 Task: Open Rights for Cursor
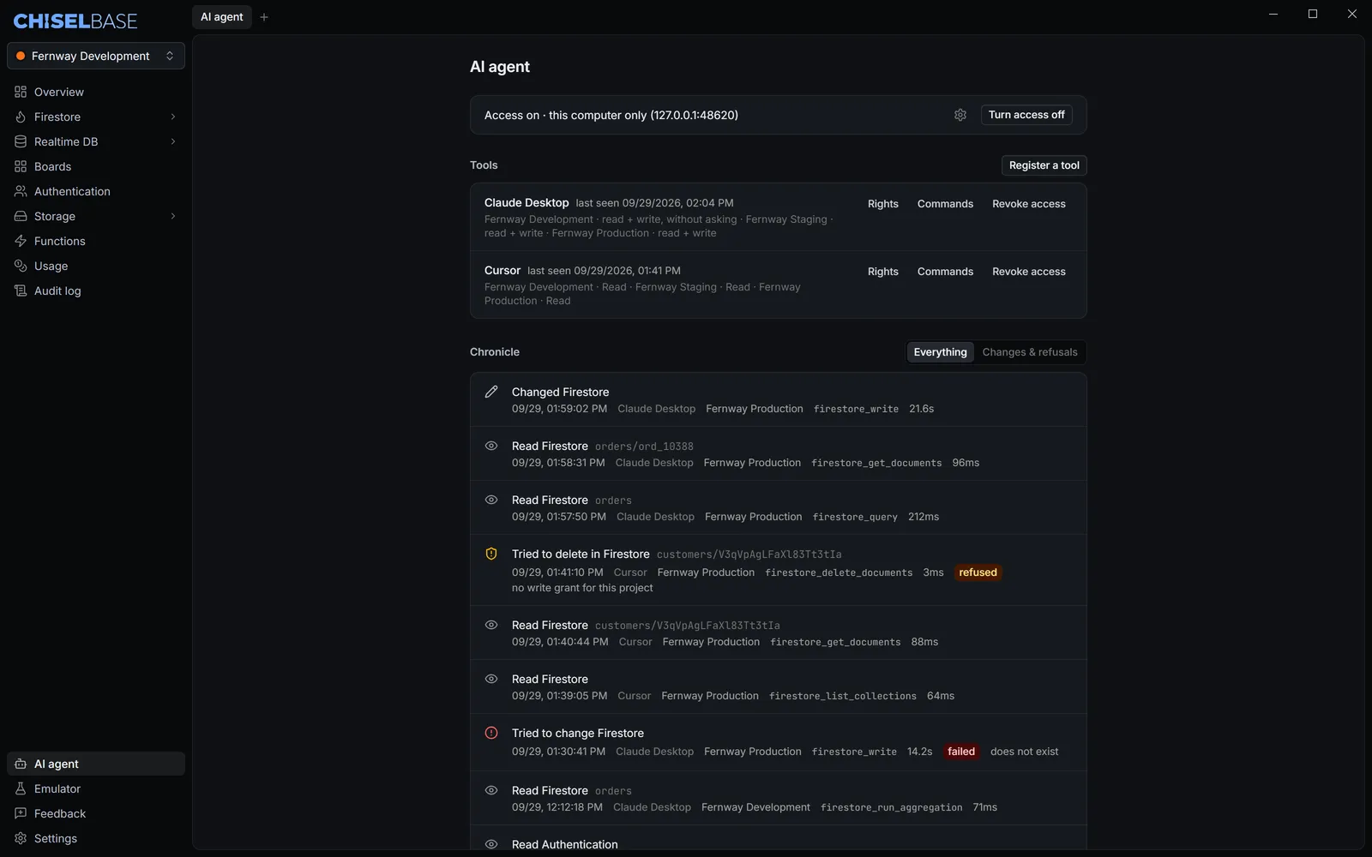[x=883, y=272]
